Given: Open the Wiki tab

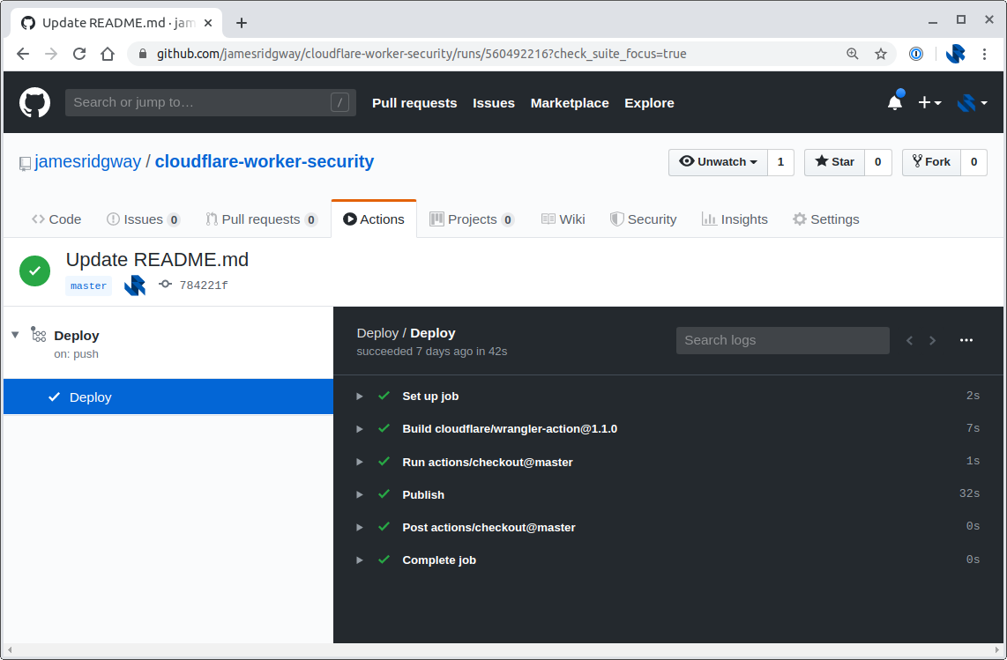Looking at the screenshot, I should click(x=563, y=219).
